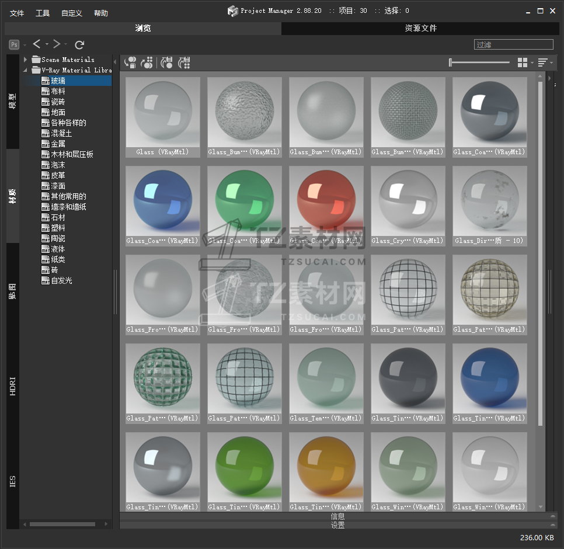
Task: Select the red coated glass material thumbnail
Action: click(x=326, y=201)
